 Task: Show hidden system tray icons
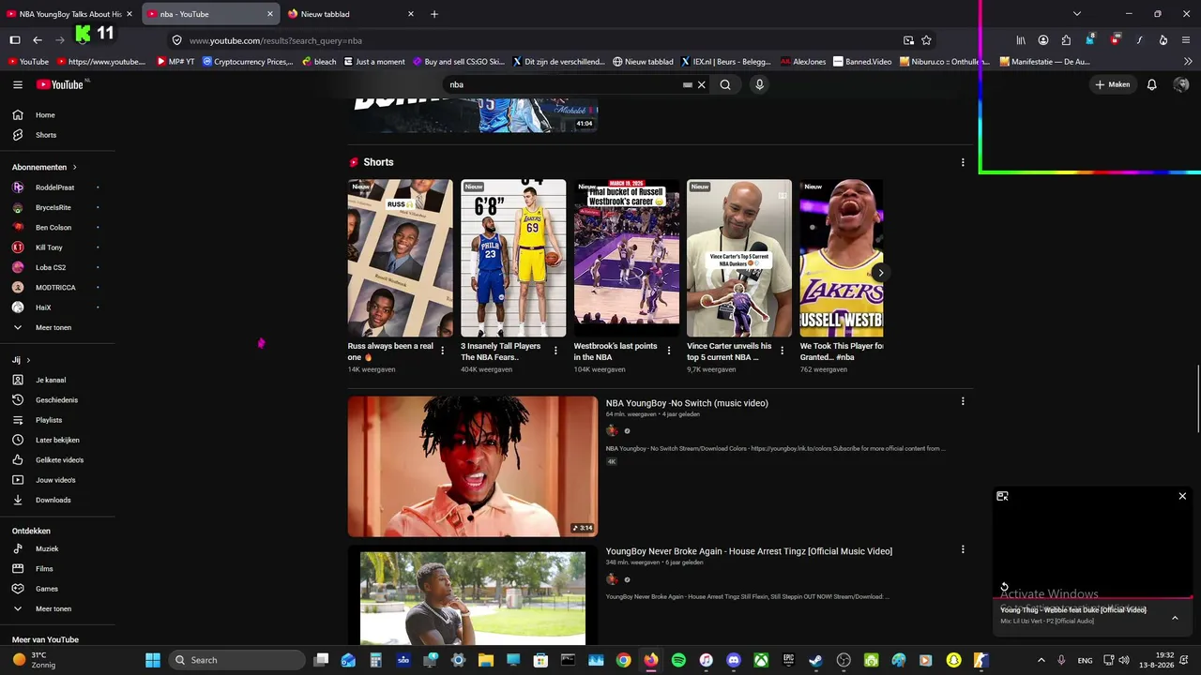[1041, 660]
